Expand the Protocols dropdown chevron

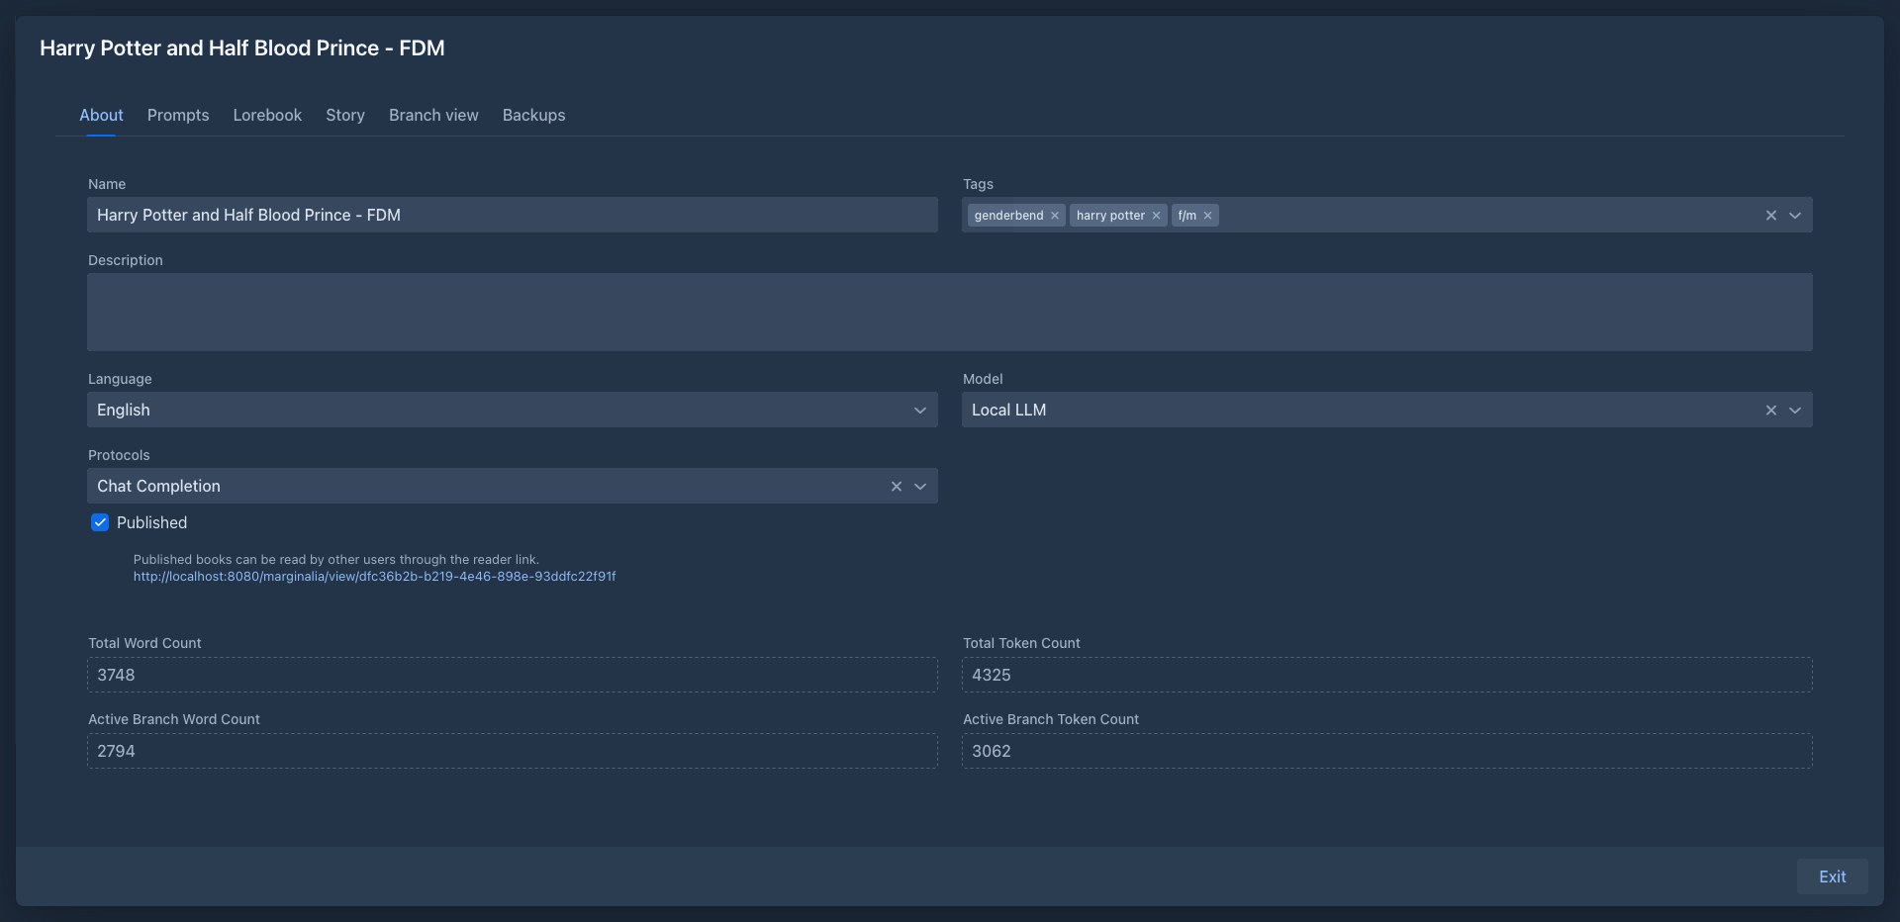[x=920, y=487]
